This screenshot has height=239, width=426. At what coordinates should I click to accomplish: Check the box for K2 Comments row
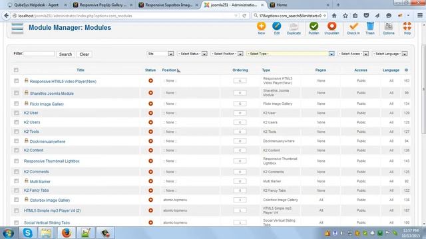point(16,171)
